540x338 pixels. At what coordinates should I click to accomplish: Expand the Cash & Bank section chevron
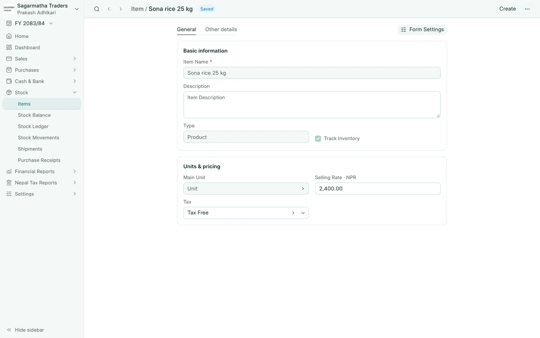pos(75,81)
